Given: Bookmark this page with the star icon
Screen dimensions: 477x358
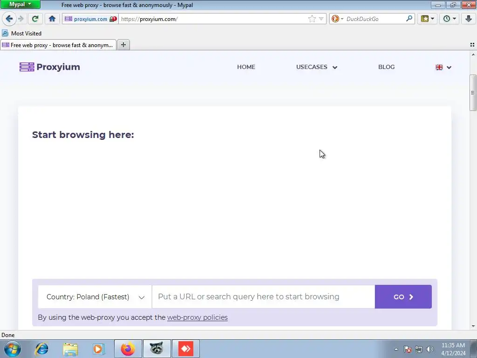Looking at the screenshot, I should 312,19.
